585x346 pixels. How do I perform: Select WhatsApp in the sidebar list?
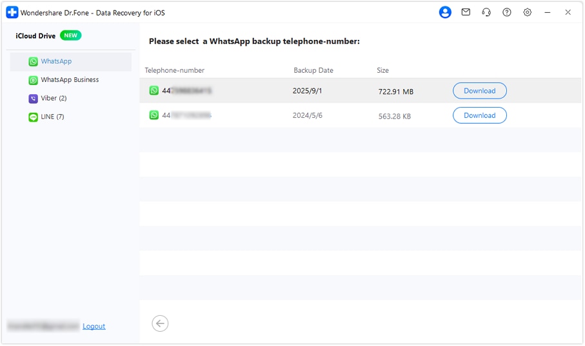click(71, 61)
